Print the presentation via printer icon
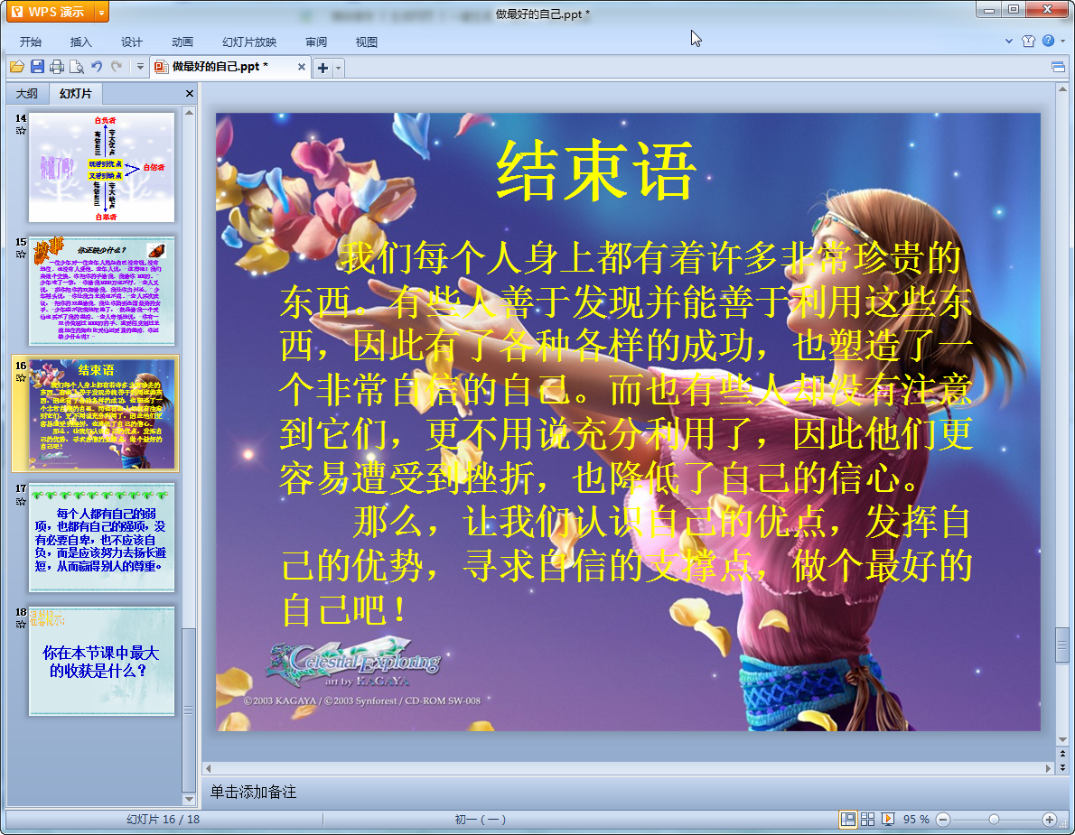This screenshot has height=835, width=1075. click(x=57, y=67)
